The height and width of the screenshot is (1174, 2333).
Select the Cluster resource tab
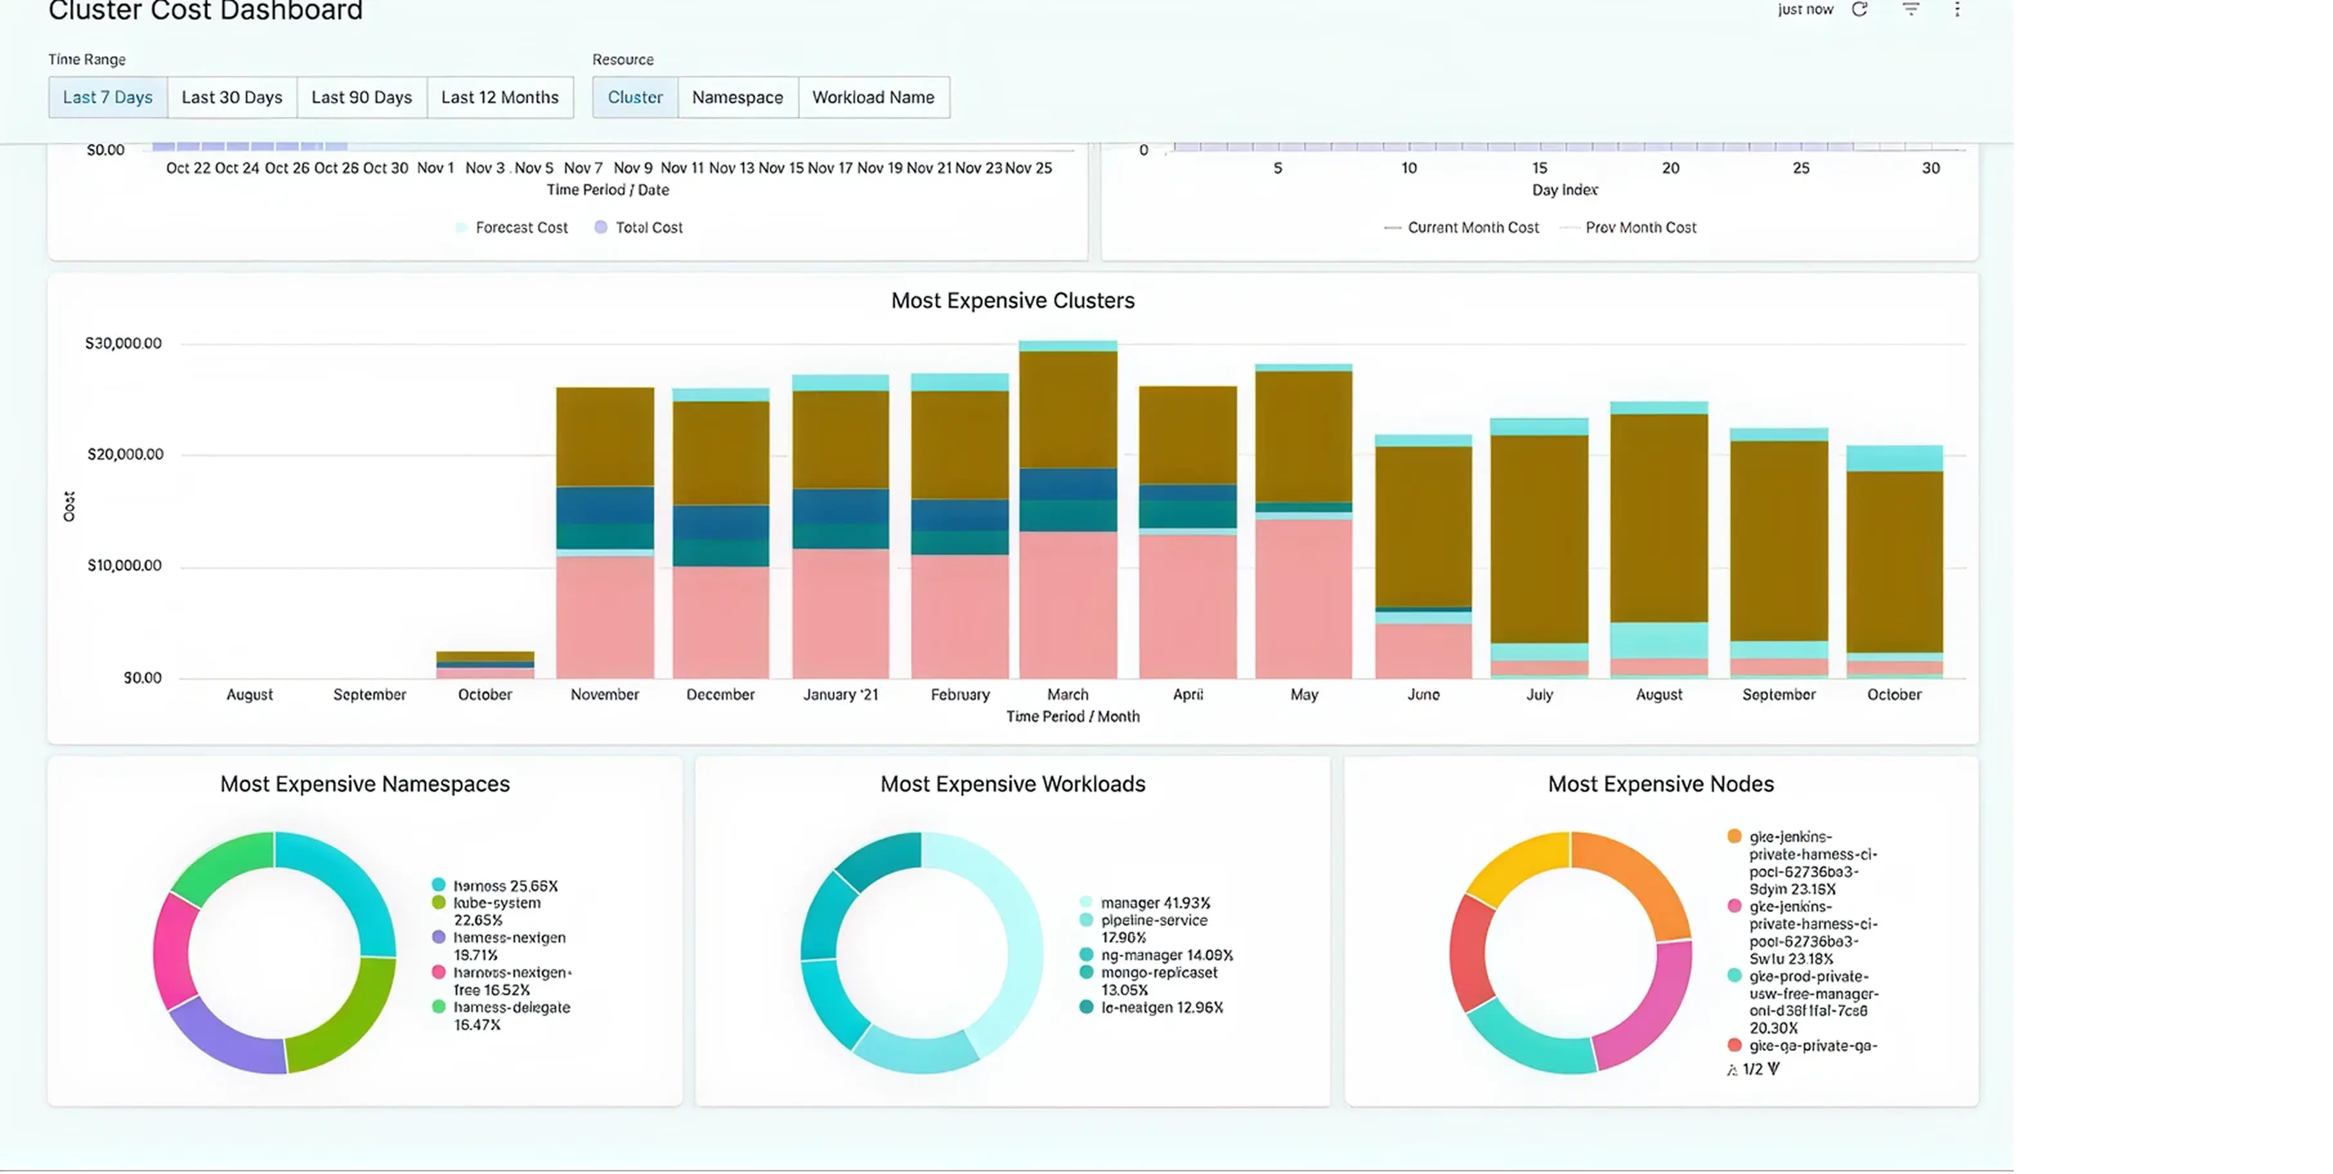[634, 97]
